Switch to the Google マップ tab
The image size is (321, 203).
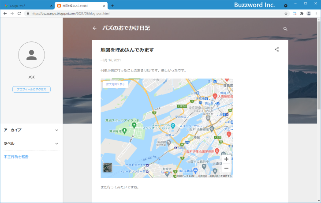tap(28, 6)
